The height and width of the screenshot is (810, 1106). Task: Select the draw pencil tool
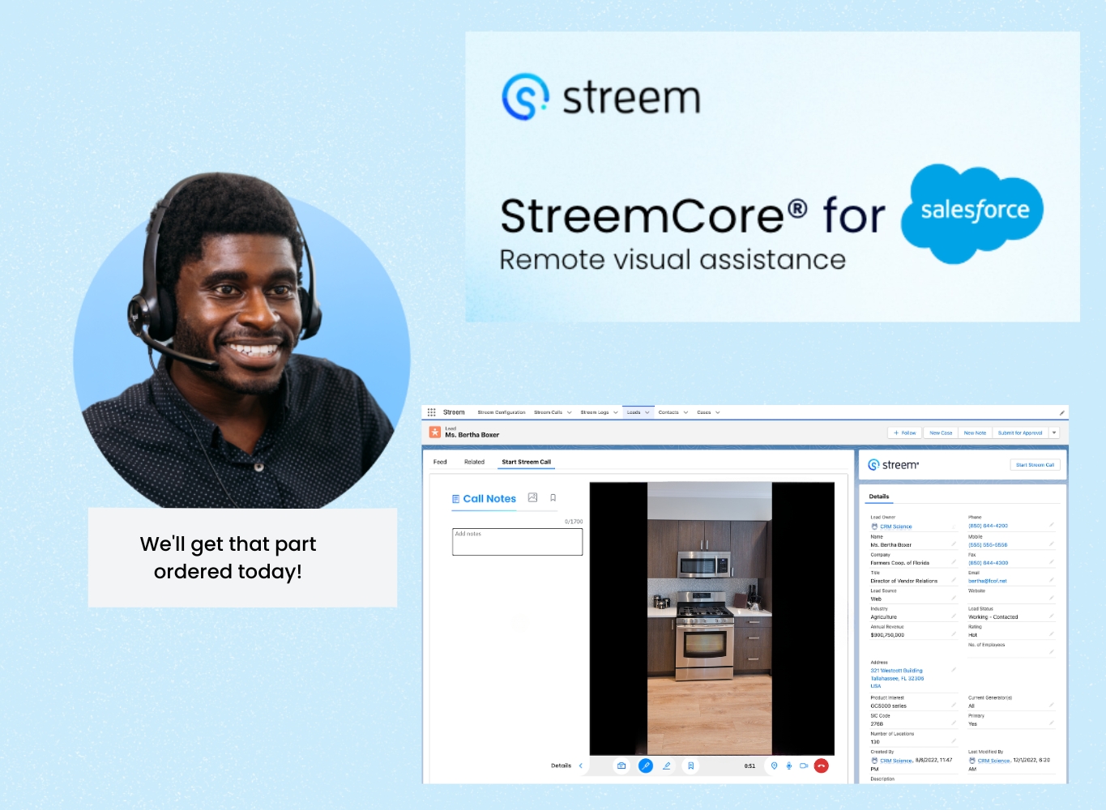(x=667, y=765)
